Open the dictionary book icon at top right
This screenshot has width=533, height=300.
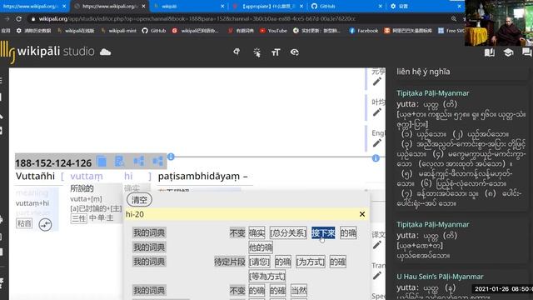(490, 52)
